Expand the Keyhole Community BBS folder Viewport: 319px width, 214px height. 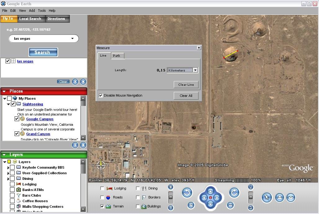click(8, 168)
